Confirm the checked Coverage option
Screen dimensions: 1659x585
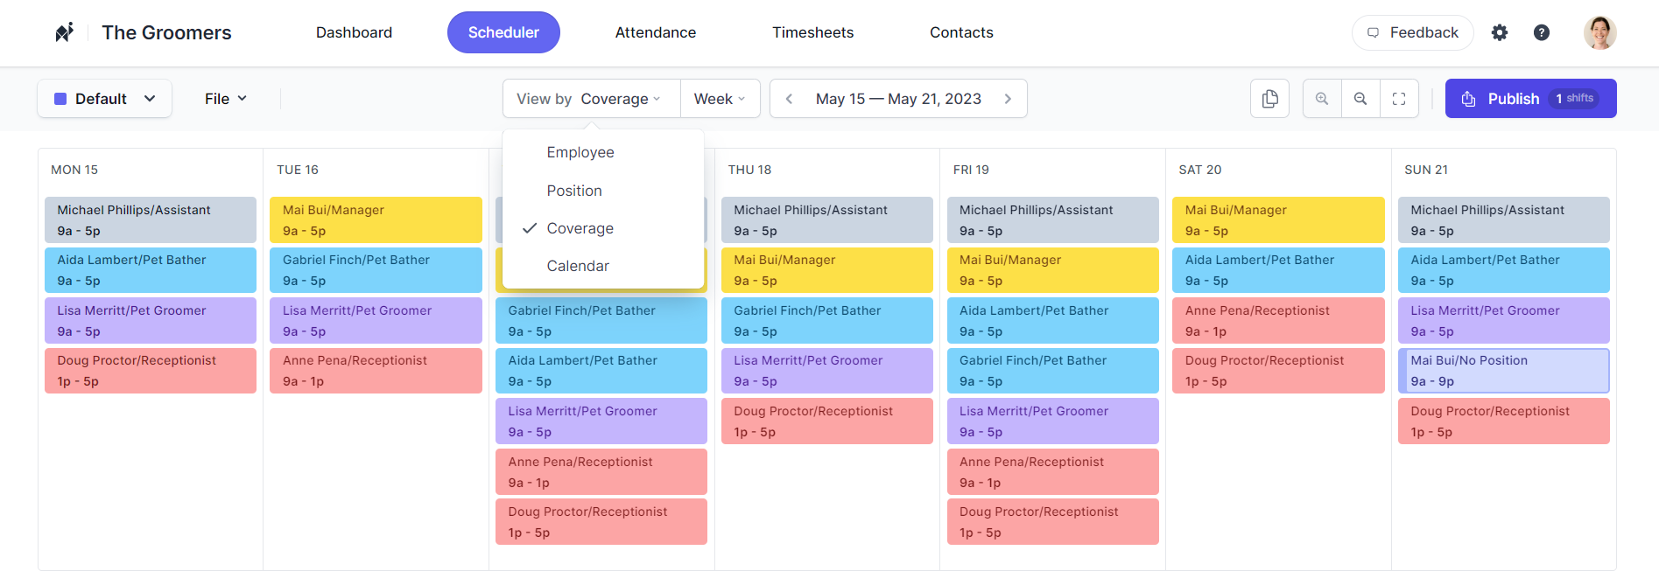pyautogui.click(x=579, y=228)
